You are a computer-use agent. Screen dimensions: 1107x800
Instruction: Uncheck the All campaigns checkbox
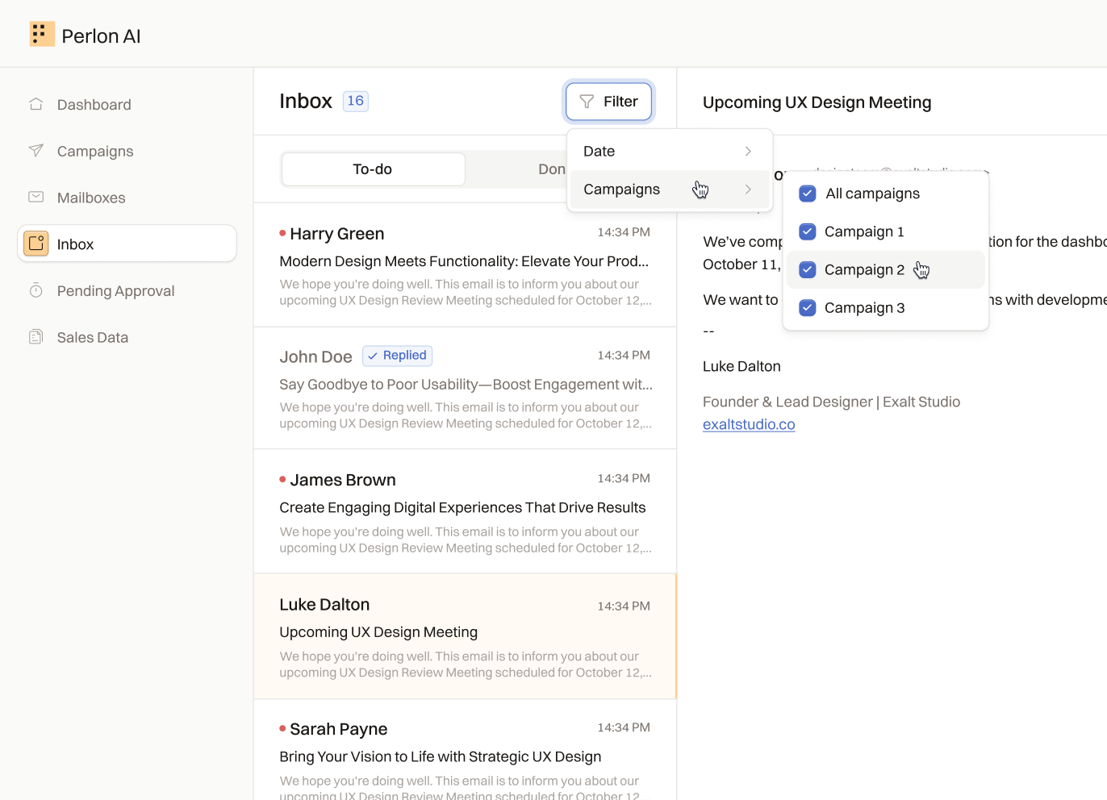coord(808,194)
